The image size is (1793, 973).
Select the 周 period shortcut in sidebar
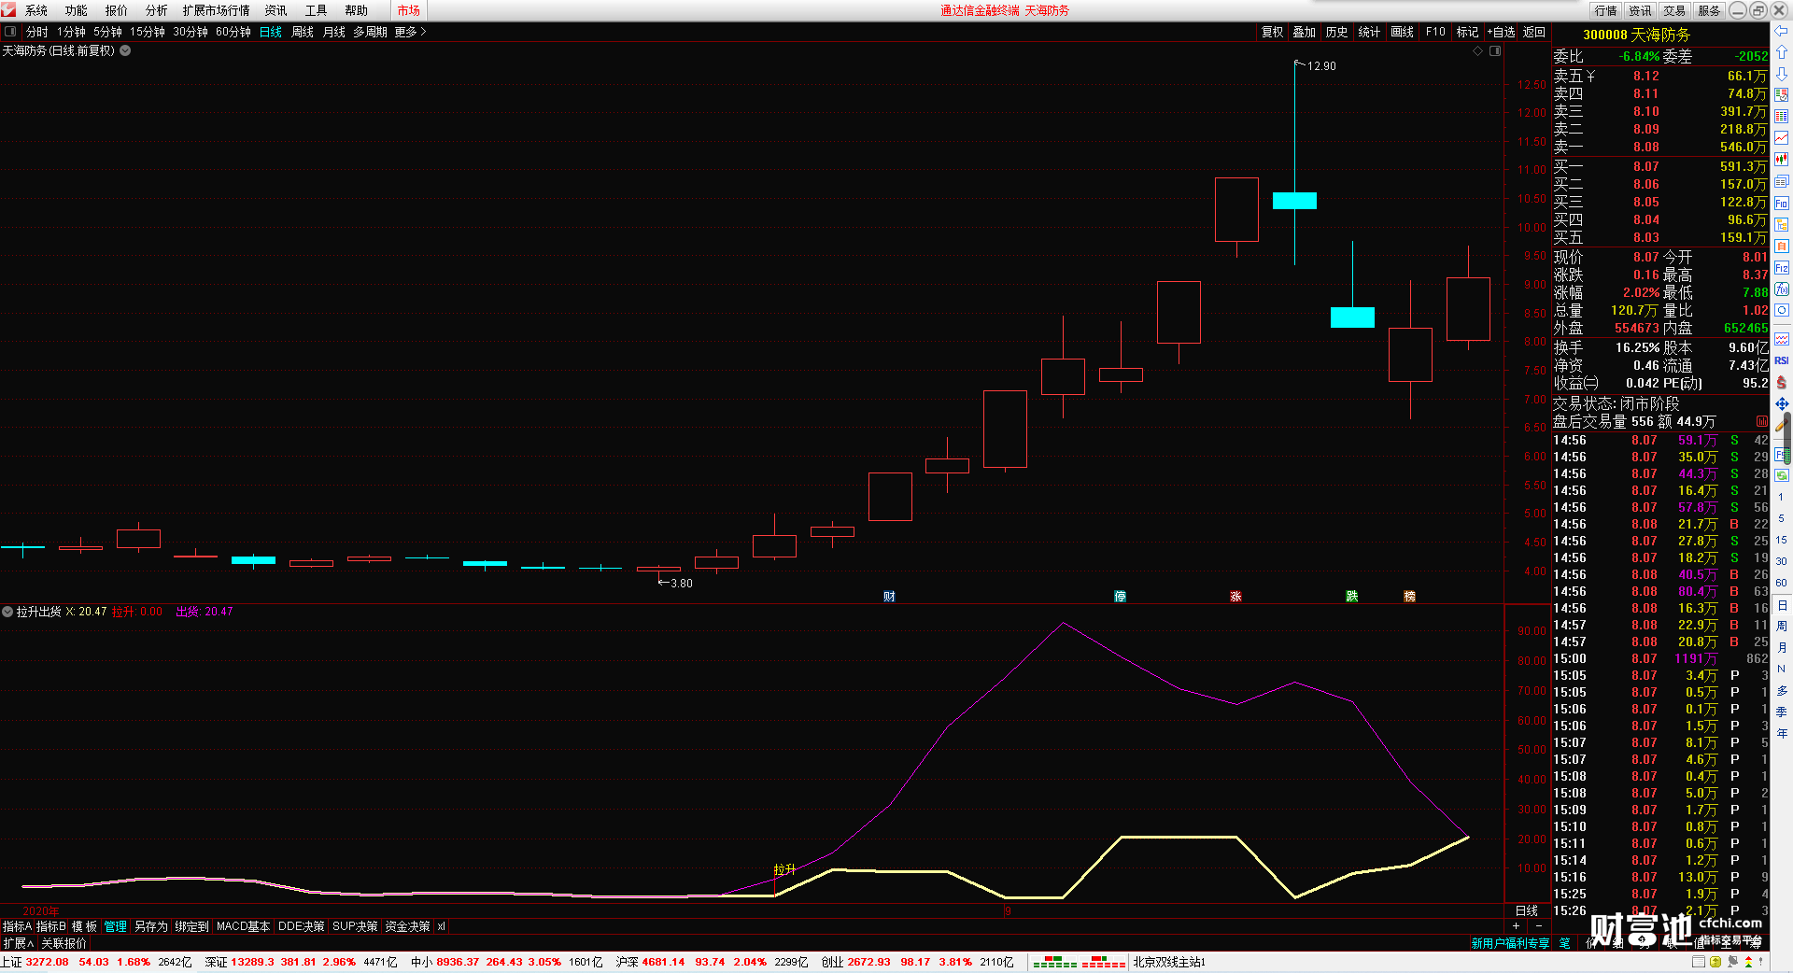pyautogui.click(x=1782, y=626)
